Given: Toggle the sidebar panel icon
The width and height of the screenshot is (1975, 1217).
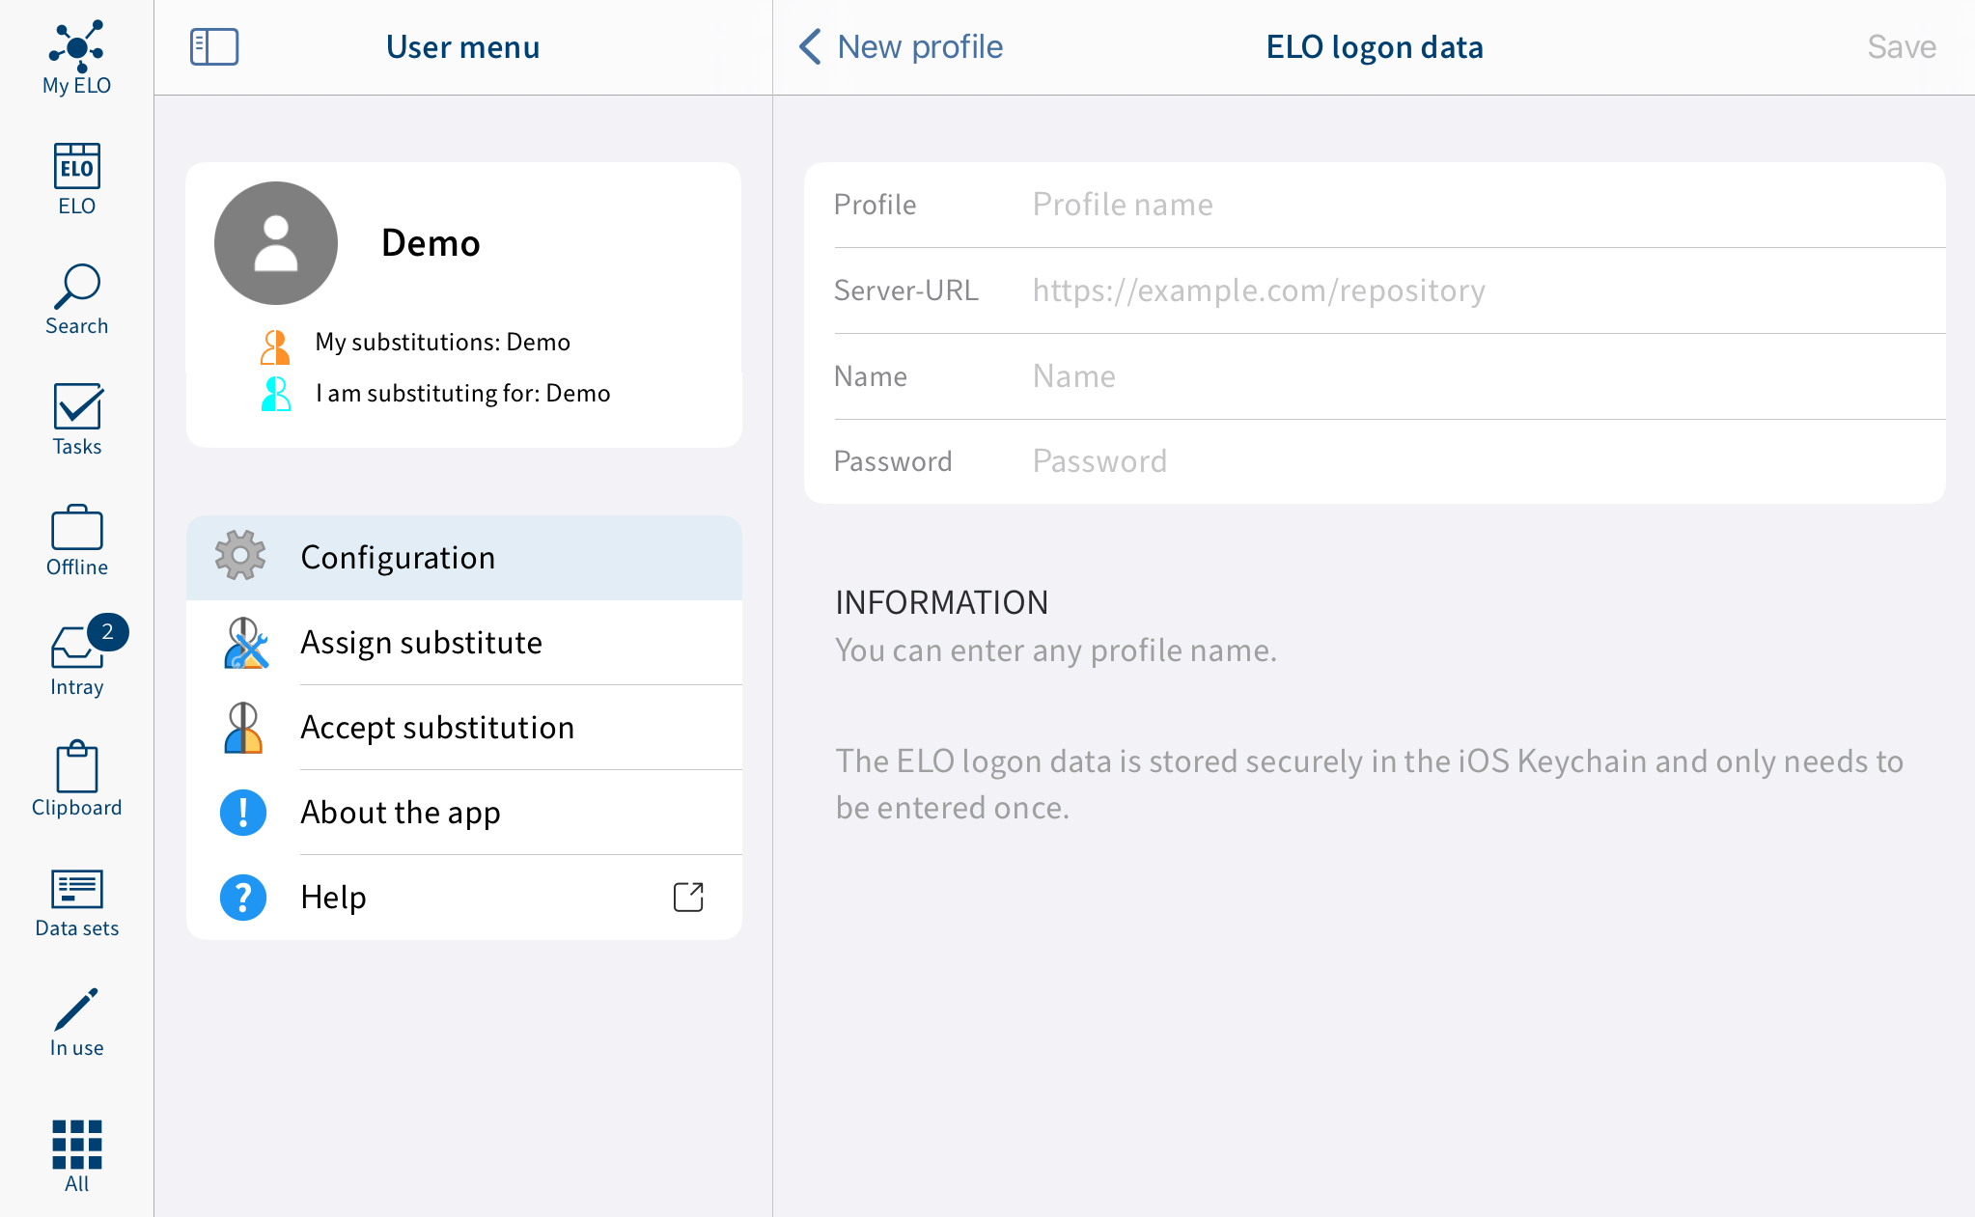Looking at the screenshot, I should tap(214, 46).
